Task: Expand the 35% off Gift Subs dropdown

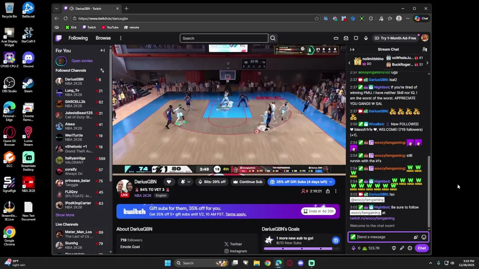Action: coord(330,182)
